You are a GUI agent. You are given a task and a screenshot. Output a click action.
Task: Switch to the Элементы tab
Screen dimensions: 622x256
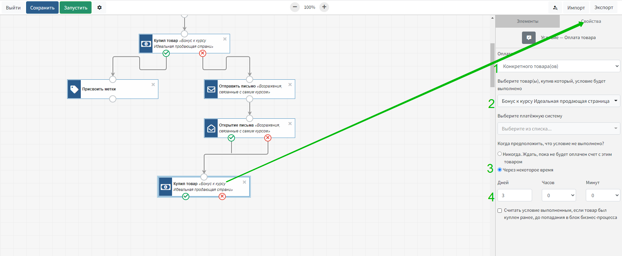point(527,21)
